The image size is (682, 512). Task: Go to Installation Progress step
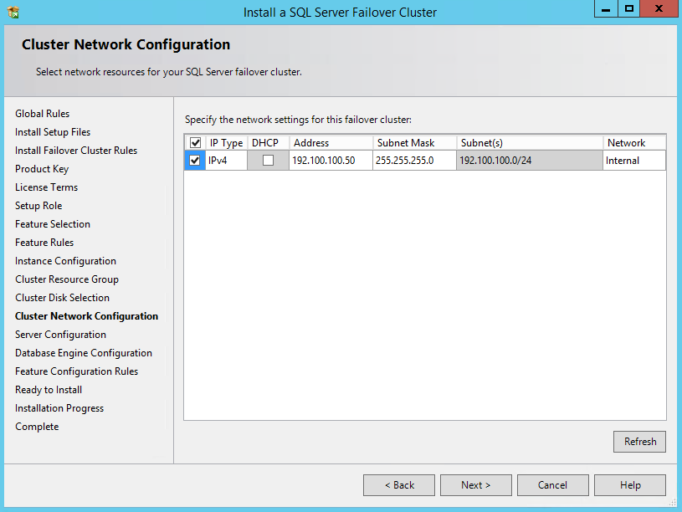(x=59, y=408)
